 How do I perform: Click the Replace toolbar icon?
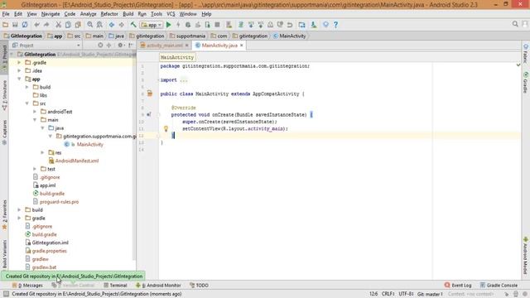tap(99, 25)
